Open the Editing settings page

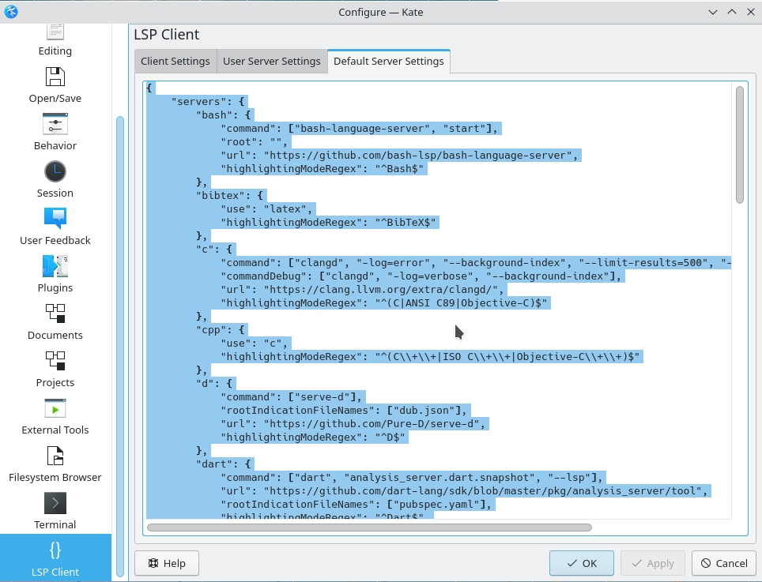(55, 41)
